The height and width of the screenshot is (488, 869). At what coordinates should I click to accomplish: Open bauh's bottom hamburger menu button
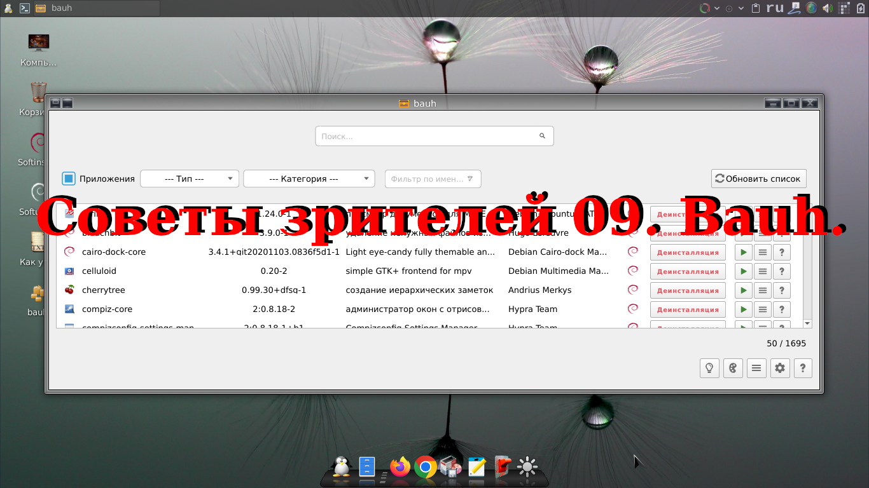click(756, 368)
